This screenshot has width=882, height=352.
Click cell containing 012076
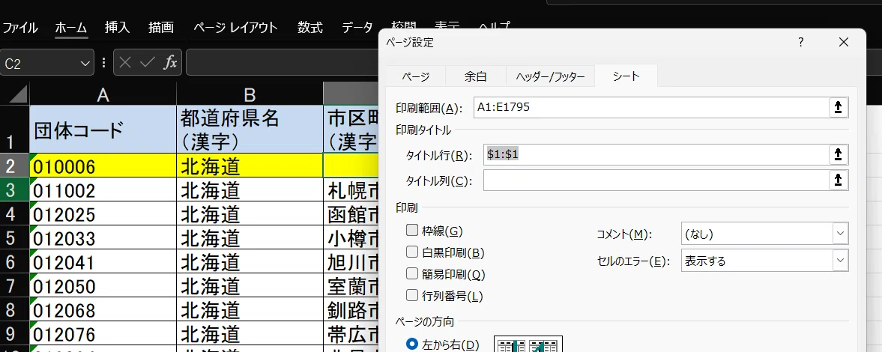103,333
